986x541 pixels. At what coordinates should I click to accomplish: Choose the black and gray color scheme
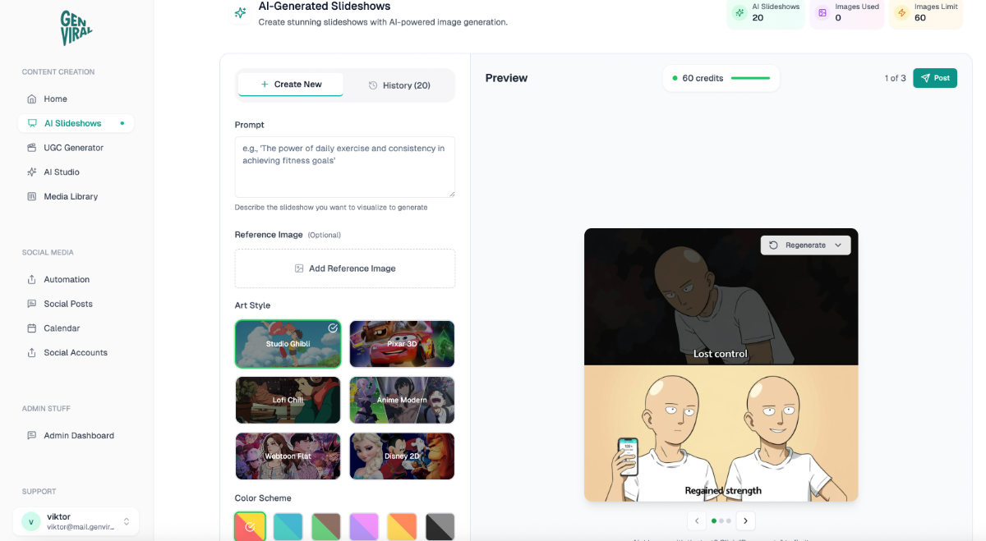click(440, 527)
